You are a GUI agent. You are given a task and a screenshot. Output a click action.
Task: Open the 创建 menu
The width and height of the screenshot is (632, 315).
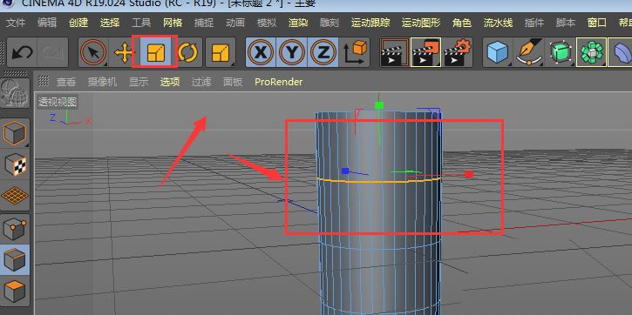click(78, 23)
